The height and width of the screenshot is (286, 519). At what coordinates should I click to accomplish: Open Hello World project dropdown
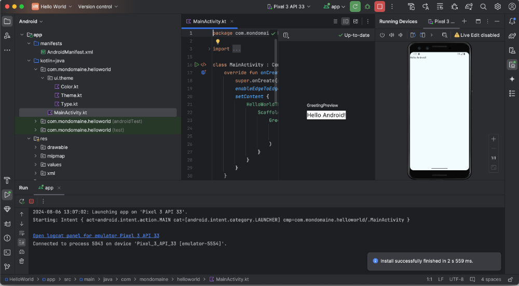52,7
